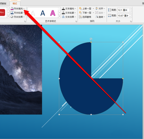Expand the Rotate (旋转) dropdown
This screenshot has width=144, height=139.
[104, 17]
